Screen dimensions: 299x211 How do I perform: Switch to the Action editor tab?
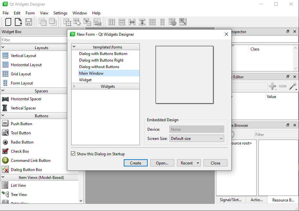(257, 200)
